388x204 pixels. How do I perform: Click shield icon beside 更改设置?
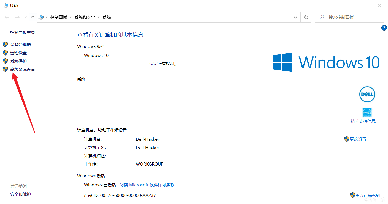pos(347,139)
